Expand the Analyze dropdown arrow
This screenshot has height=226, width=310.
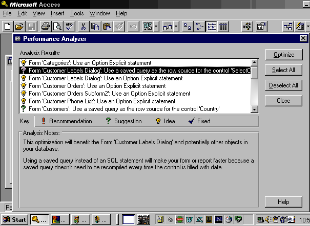click(x=176, y=26)
